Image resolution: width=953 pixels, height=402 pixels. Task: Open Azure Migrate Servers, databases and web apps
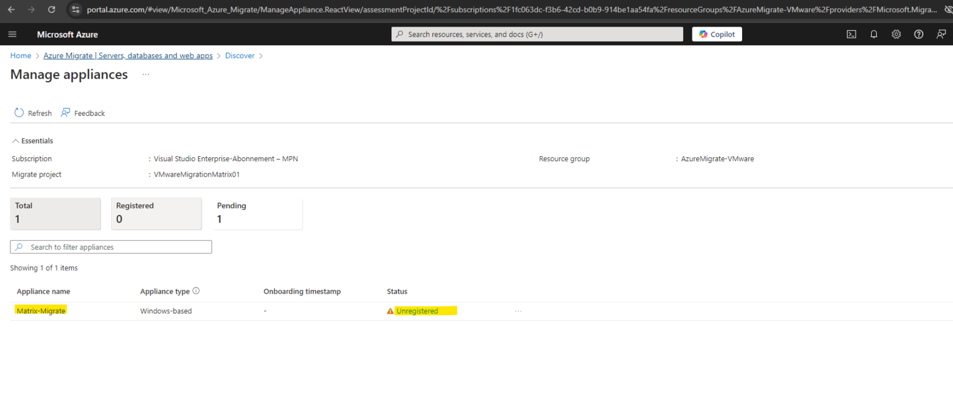coord(127,55)
